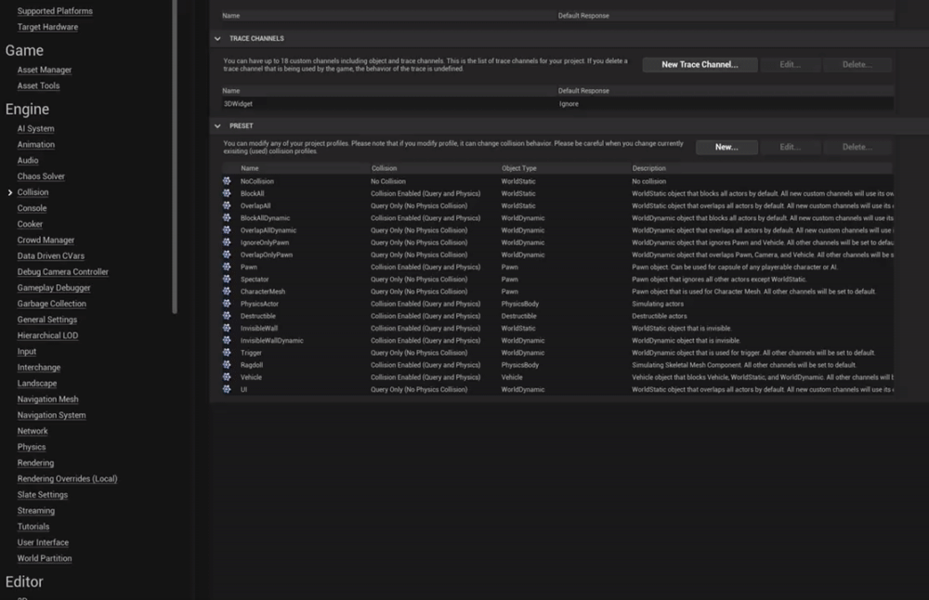
Task: Click the gear icon beside InvisibleWallDynamic preset
Action: [227, 340]
